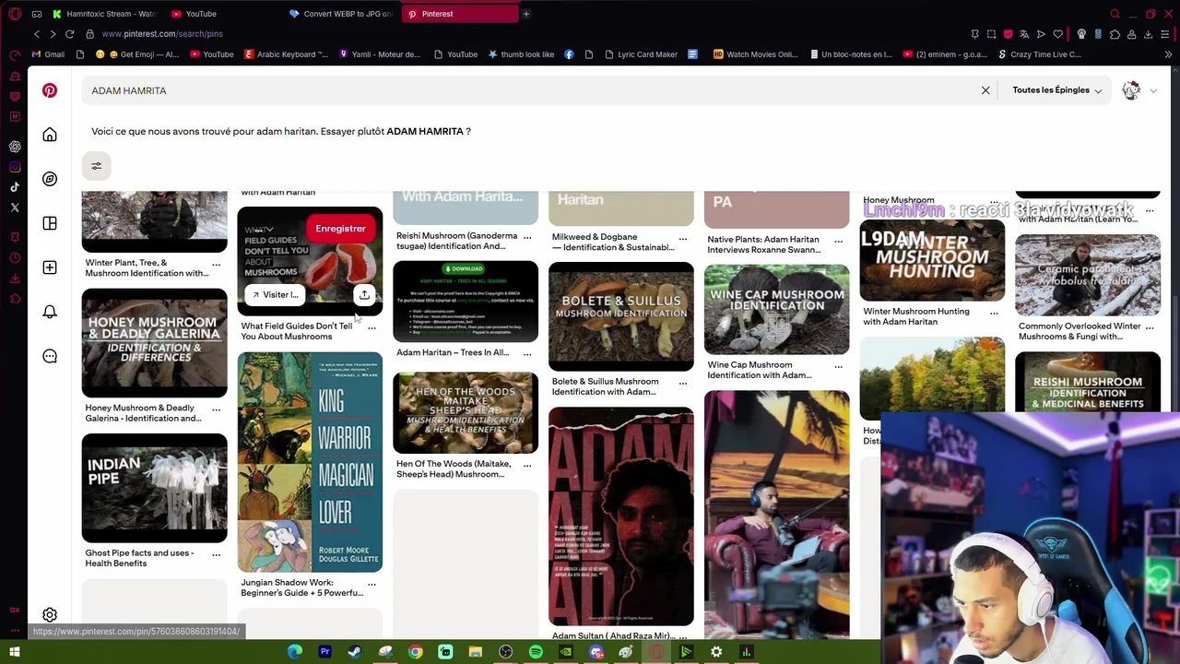Screen dimensions: 1180x664
Task: Open Crazy Time Live bookmark
Action: click(1039, 54)
